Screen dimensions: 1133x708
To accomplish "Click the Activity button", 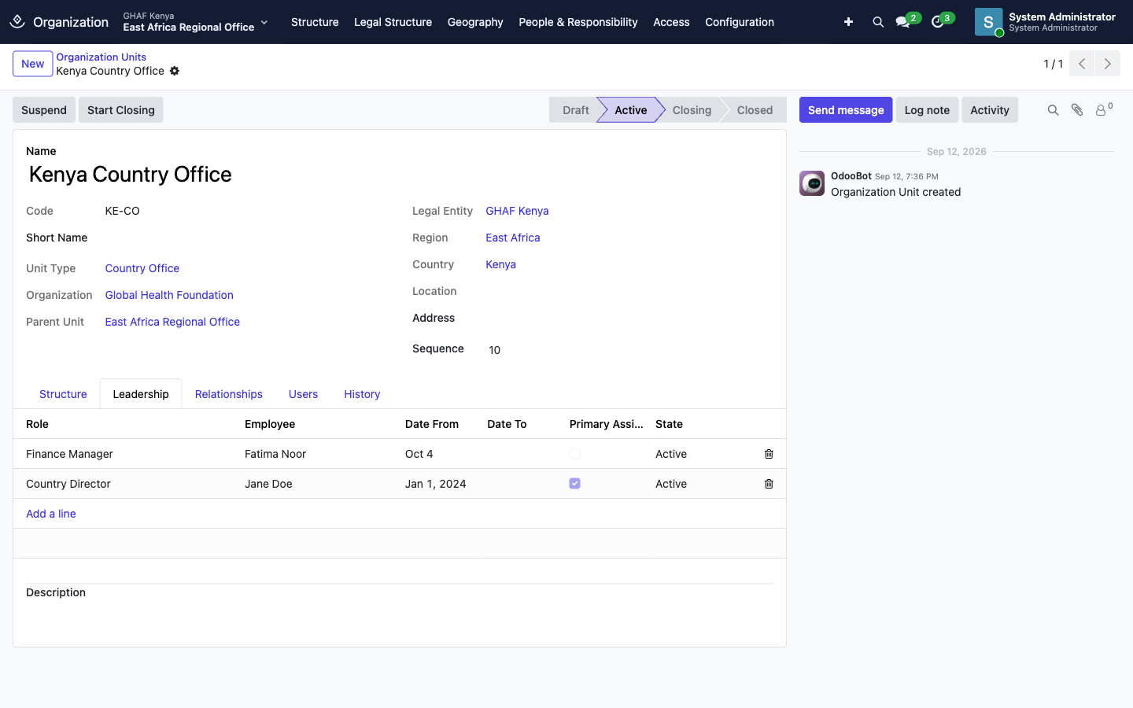I will (x=990, y=110).
